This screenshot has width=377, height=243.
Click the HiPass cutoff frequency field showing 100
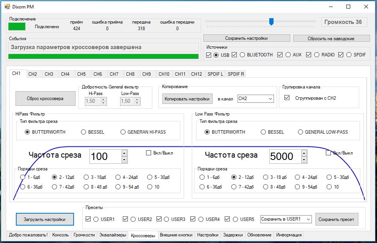(x=105, y=156)
